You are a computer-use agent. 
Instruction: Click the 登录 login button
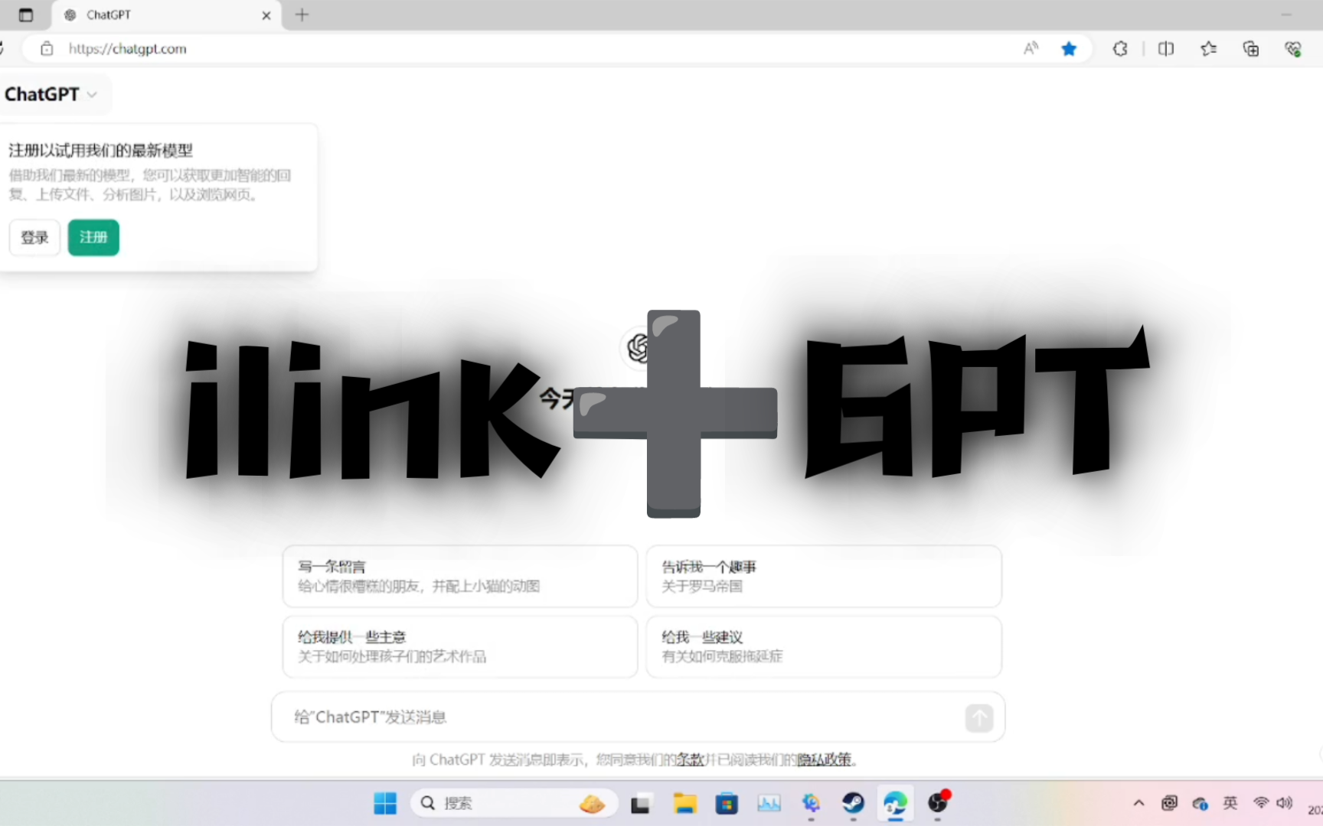34,238
